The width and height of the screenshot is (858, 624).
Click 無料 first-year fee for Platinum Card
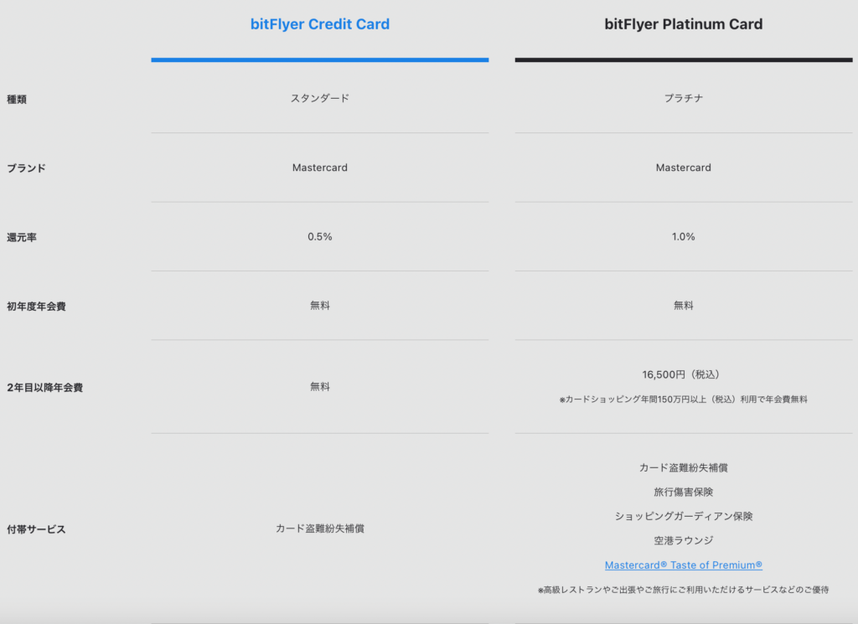pos(684,306)
